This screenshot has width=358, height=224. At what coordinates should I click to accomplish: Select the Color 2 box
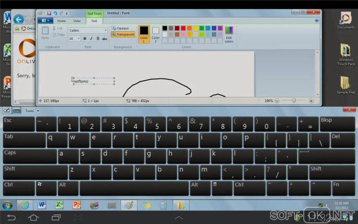(155, 35)
